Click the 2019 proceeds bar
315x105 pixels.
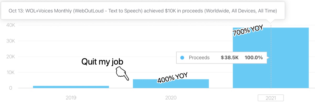(x=71, y=87)
